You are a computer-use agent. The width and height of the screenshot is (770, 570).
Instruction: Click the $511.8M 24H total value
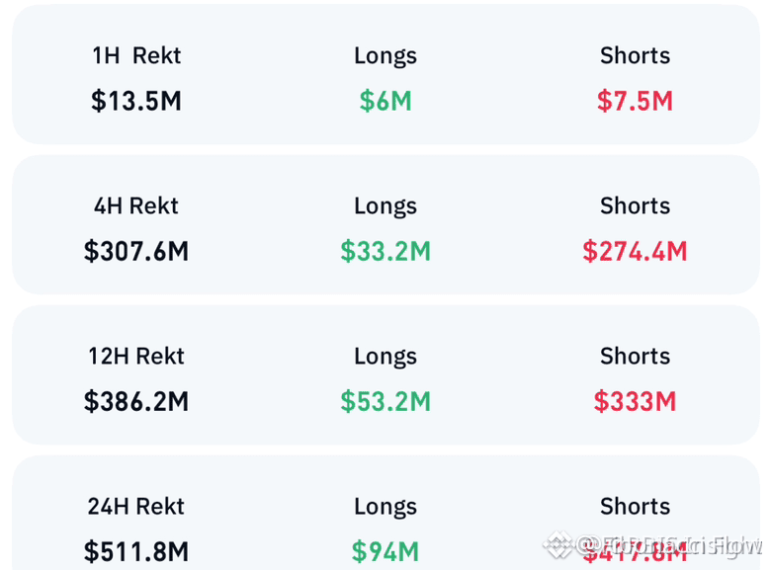click(136, 552)
